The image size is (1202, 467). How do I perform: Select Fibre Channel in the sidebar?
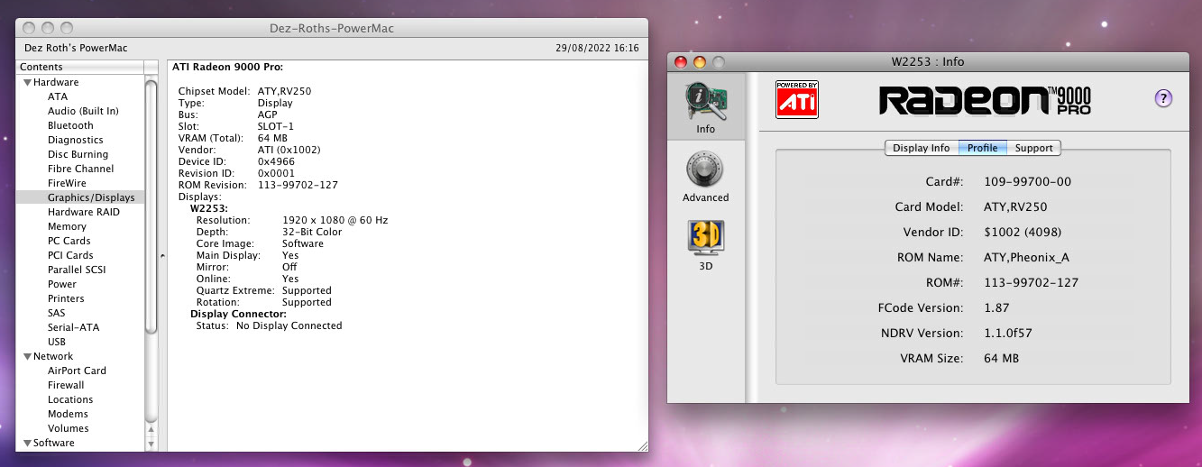(80, 169)
